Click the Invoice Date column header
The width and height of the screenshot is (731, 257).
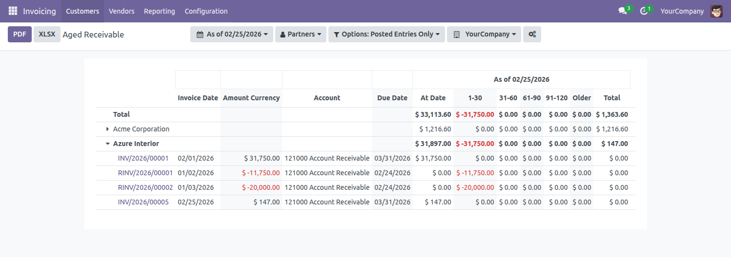(198, 98)
